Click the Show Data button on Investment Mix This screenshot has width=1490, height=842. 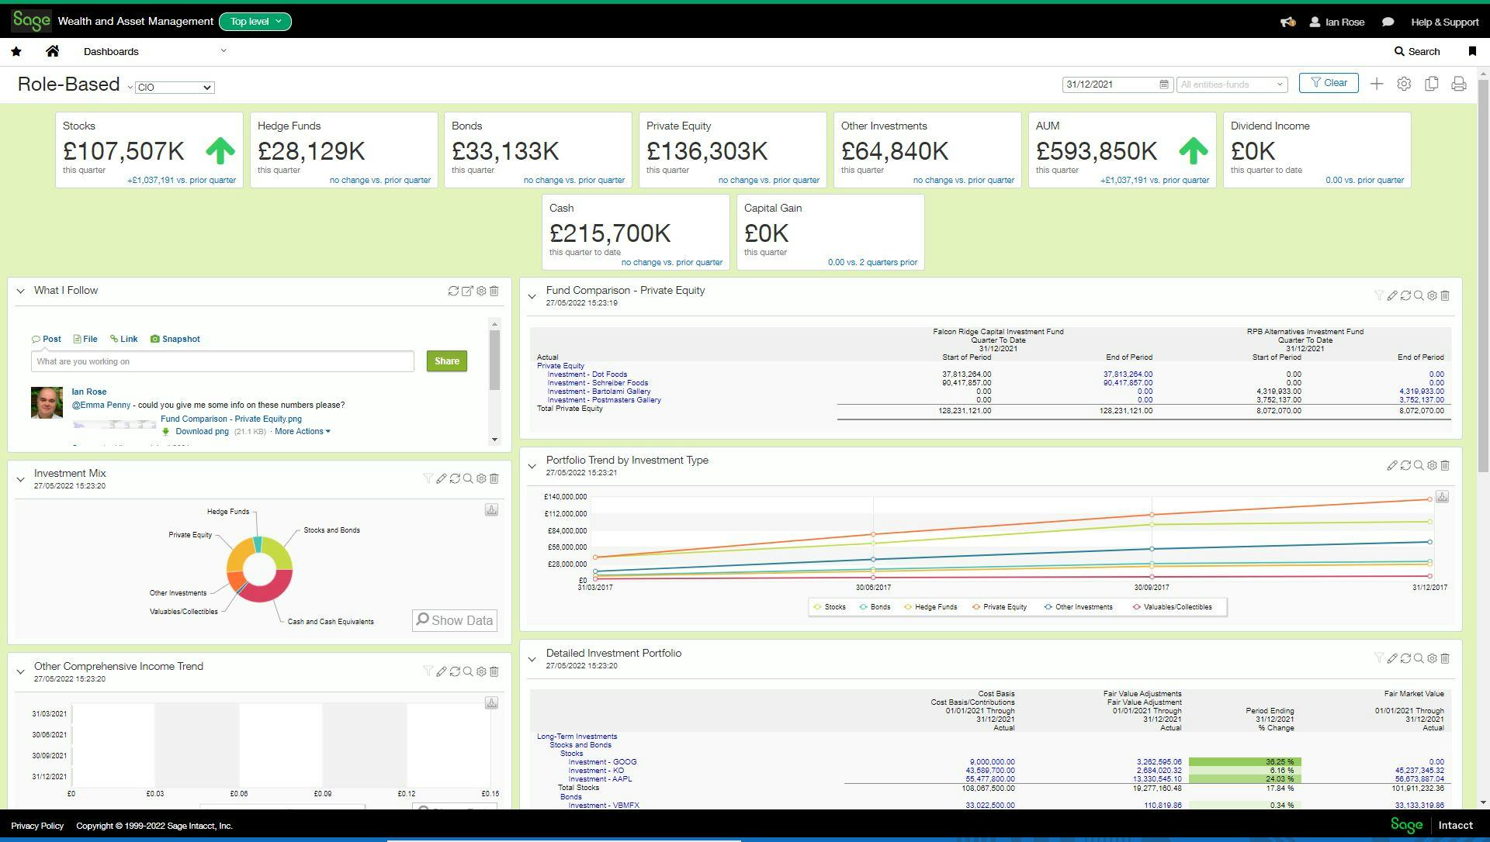point(453,620)
